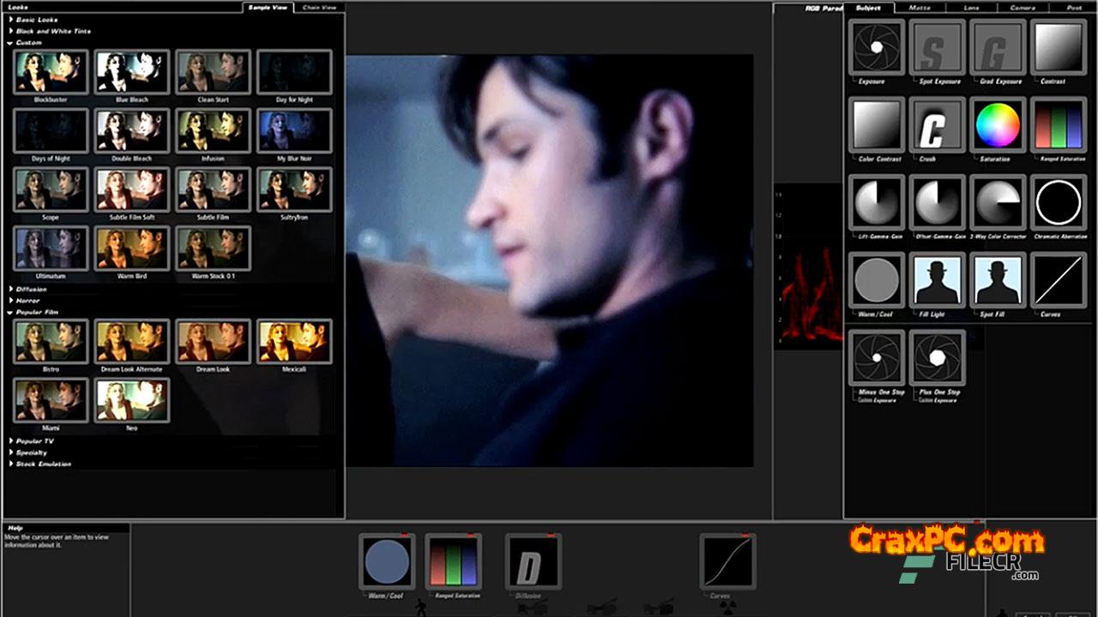This screenshot has width=1098, height=617.
Task: Disable chain Ranged Saturation via its red indicator
Action: (471, 536)
